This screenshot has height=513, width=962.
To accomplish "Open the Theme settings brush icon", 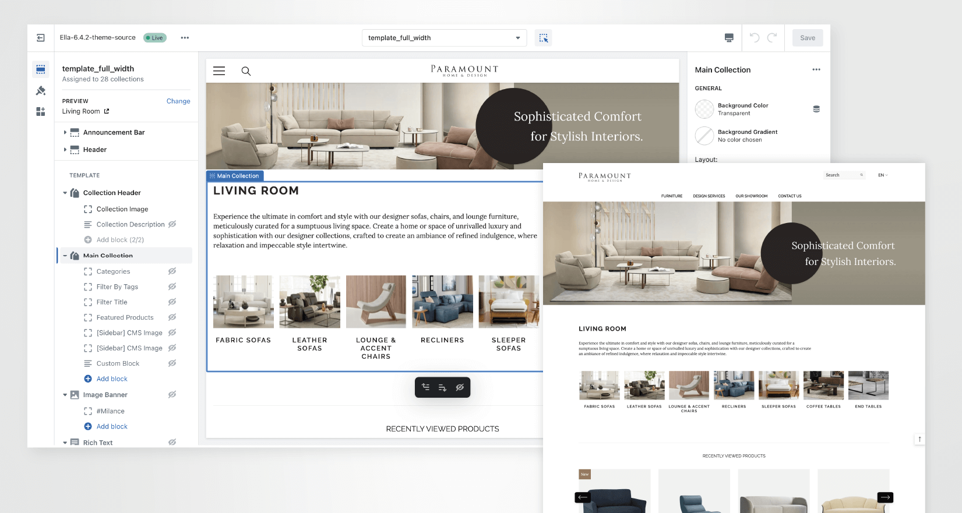I will click(x=41, y=91).
